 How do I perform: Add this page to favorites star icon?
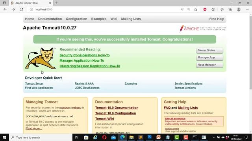196,9
